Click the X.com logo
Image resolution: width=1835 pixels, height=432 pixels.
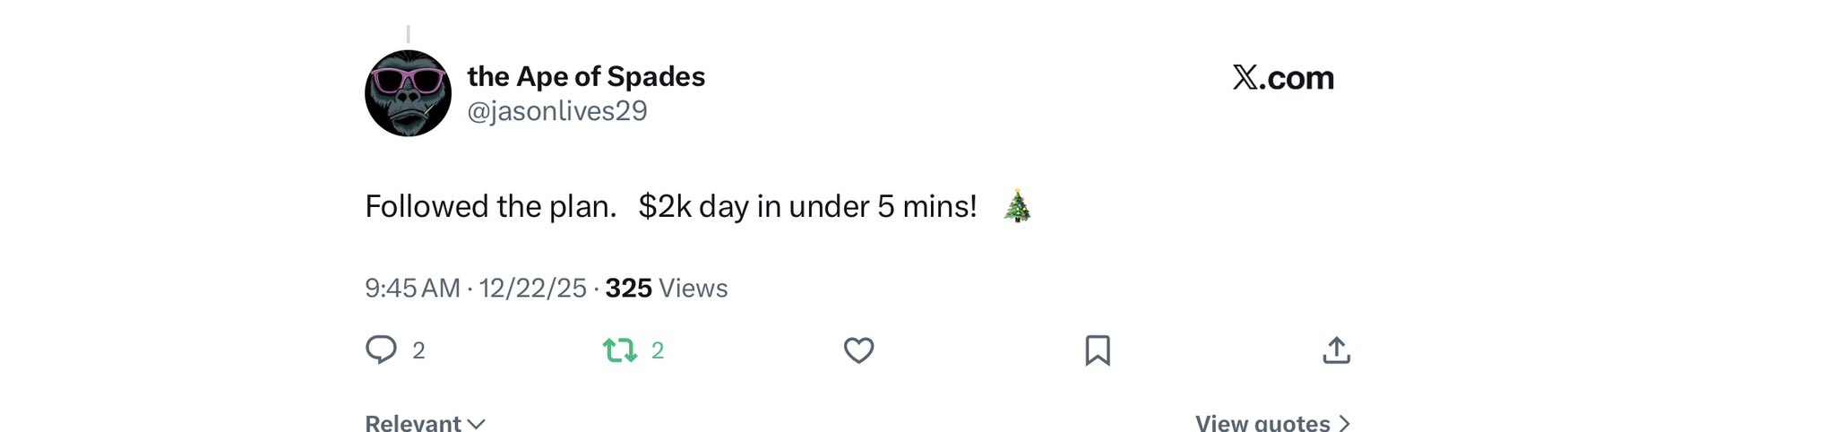click(x=1282, y=78)
